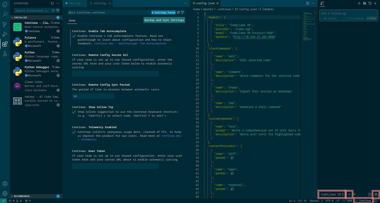Expand the RECOMMENDED extensions section
The width and height of the screenshot is (380, 203).
pos(36,196)
